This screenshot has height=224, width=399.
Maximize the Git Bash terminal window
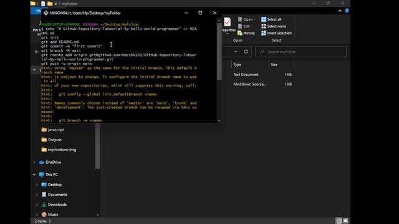pyautogui.click(x=200, y=13)
